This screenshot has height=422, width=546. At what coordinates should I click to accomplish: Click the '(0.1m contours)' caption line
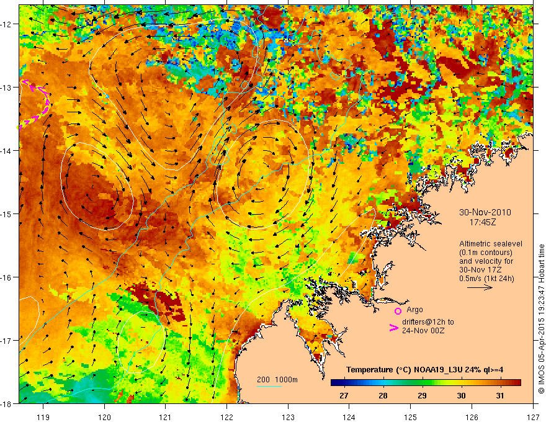coord(486,253)
